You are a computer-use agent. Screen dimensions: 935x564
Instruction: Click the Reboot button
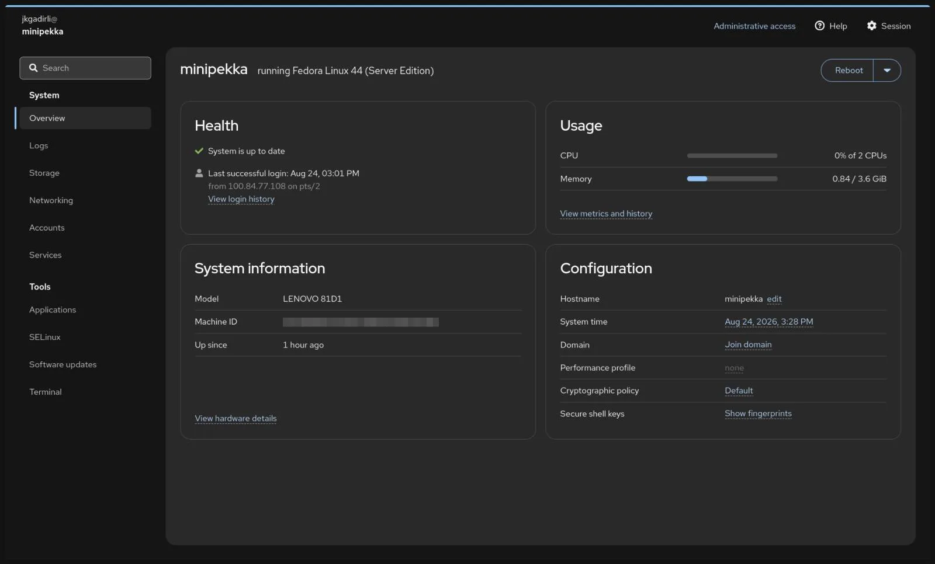point(848,70)
